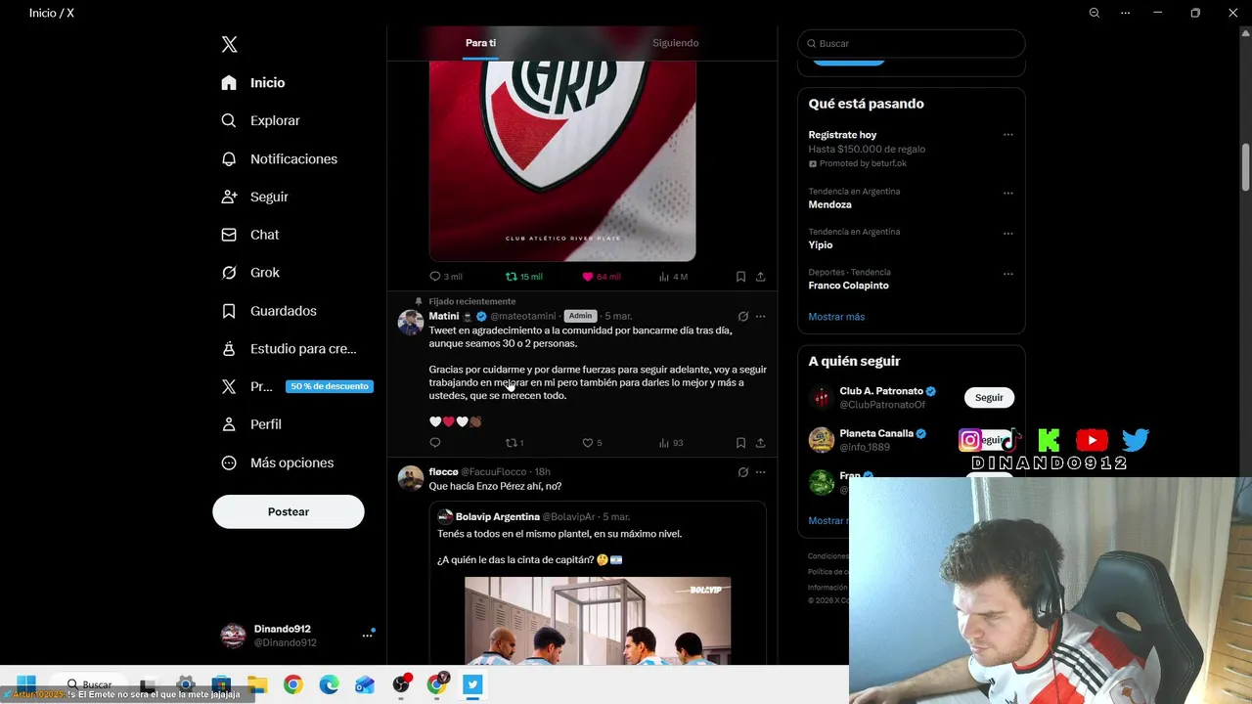
Task: Open Perfil page
Action: pos(251,424)
